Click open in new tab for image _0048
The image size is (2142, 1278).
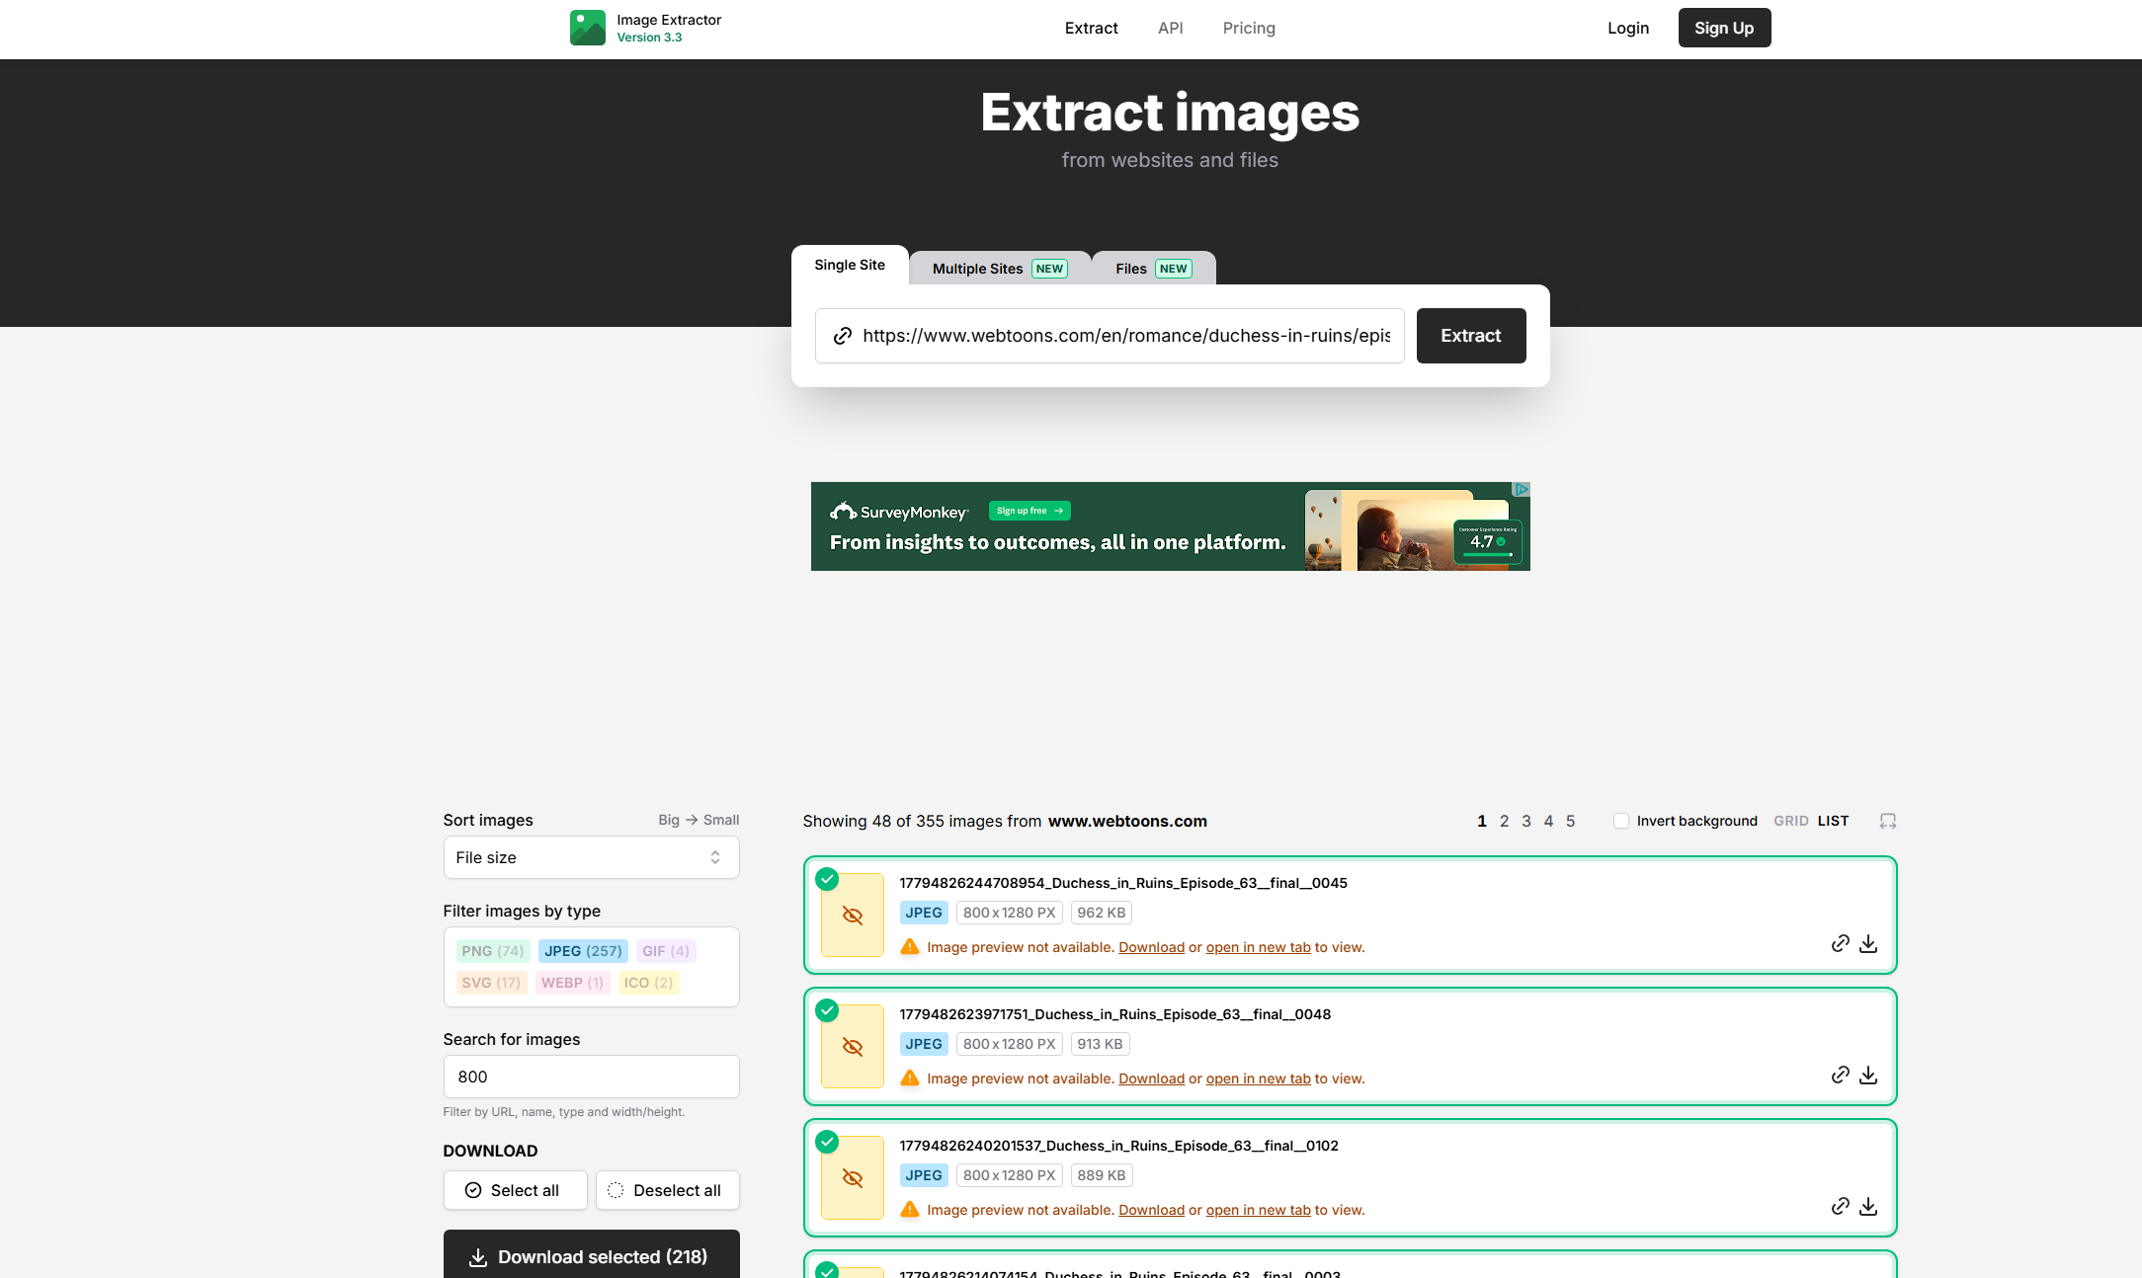click(1258, 1078)
